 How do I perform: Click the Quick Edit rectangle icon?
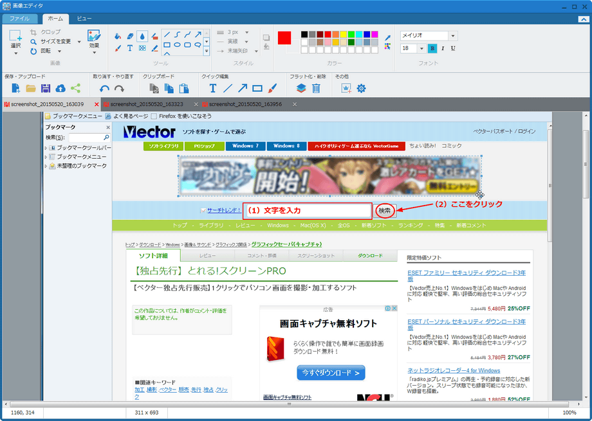click(257, 88)
